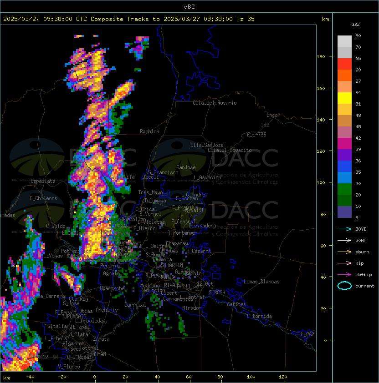Click the 'Zapata' place label

101,339
